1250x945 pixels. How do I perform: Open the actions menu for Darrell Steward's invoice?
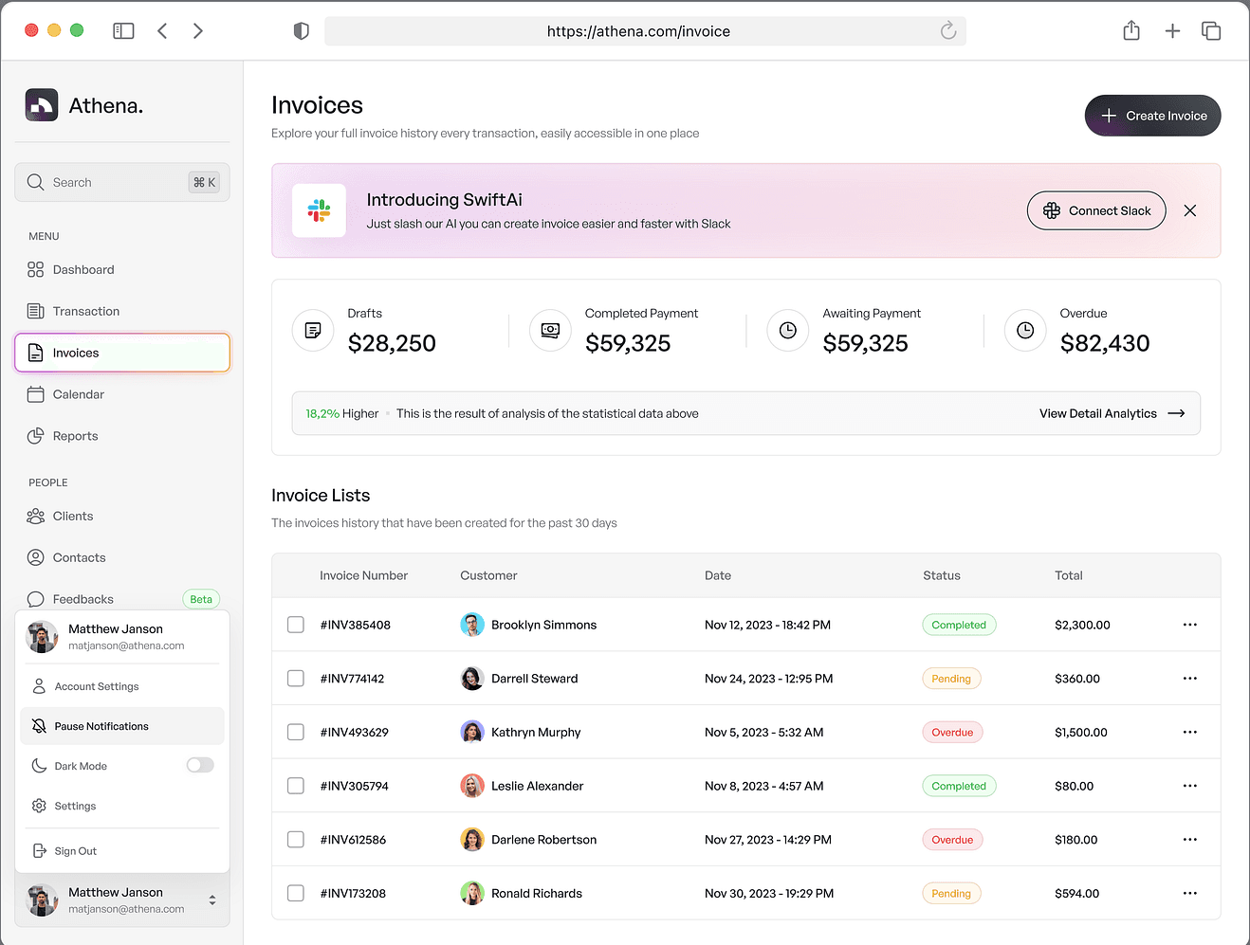(x=1190, y=678)
